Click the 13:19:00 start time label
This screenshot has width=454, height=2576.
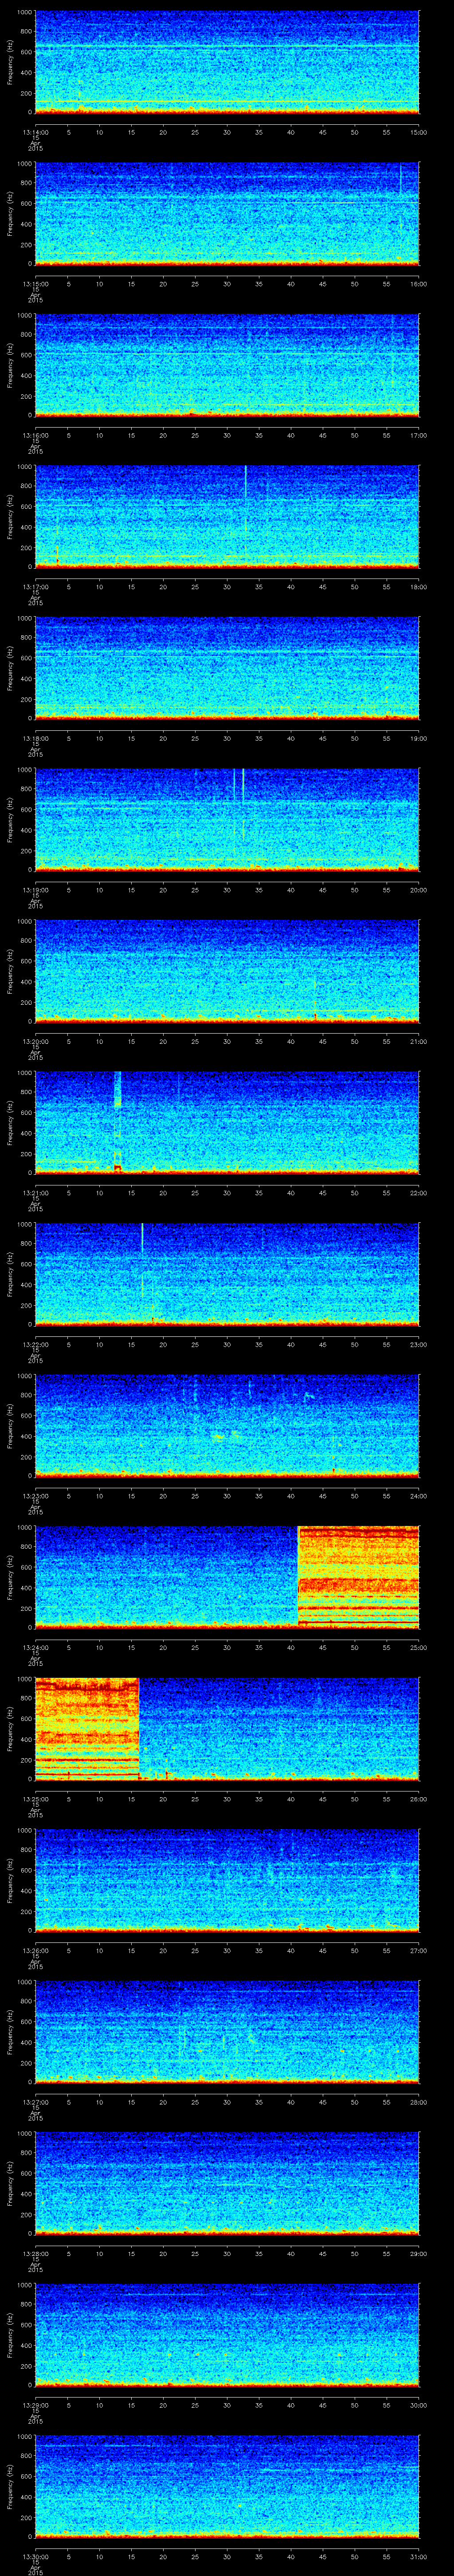click(35, 890)
